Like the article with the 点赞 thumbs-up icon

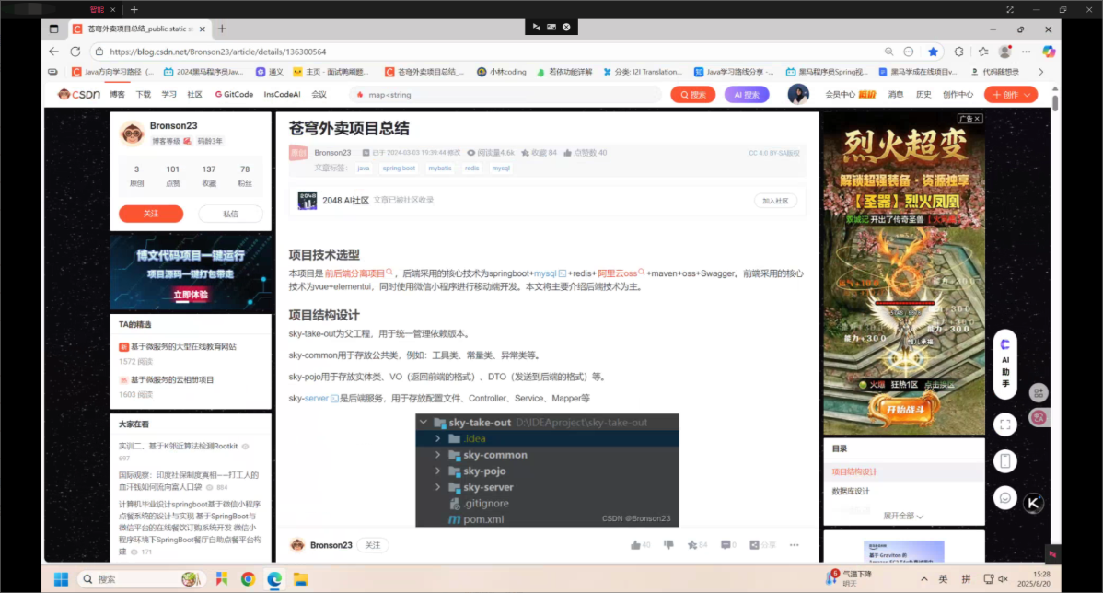(636, 544)
